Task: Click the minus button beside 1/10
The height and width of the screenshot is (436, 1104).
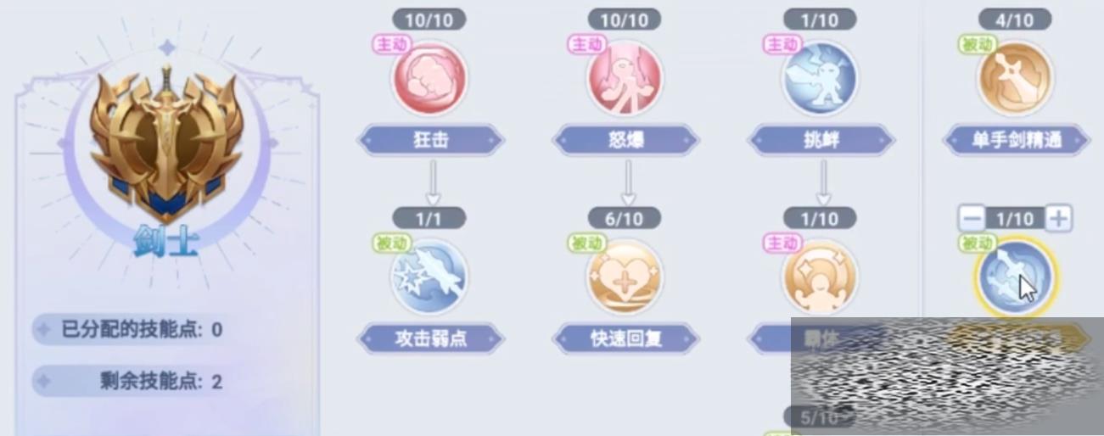Action: 972,219
